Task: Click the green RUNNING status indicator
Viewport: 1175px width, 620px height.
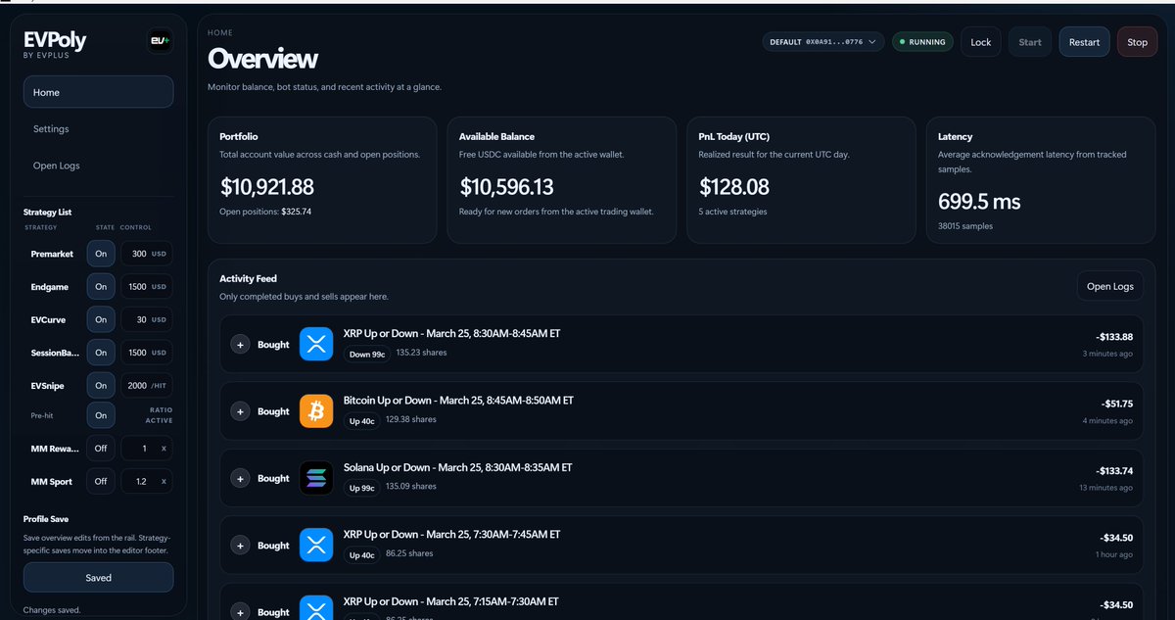Action: click(921, 41)
